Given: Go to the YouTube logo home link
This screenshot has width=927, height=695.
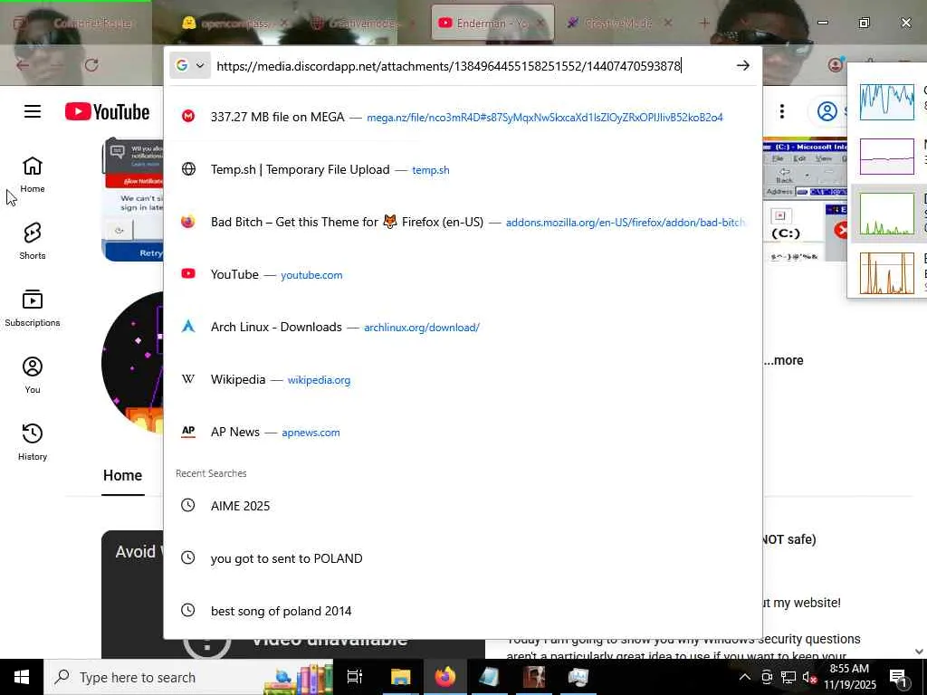Looking at the screenshot, I should (x=107, y=111).
